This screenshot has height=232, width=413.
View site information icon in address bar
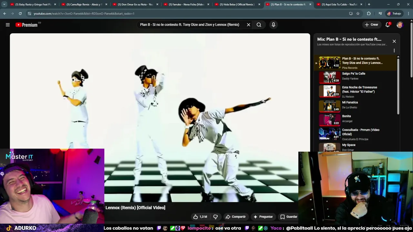(x=29, y=14)
